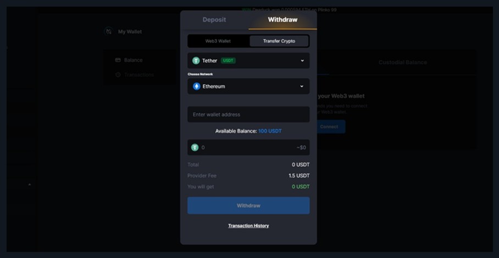Screen dimensions: 499x258
Task: Select the Withdraw tab
Action: click(282, 20)
